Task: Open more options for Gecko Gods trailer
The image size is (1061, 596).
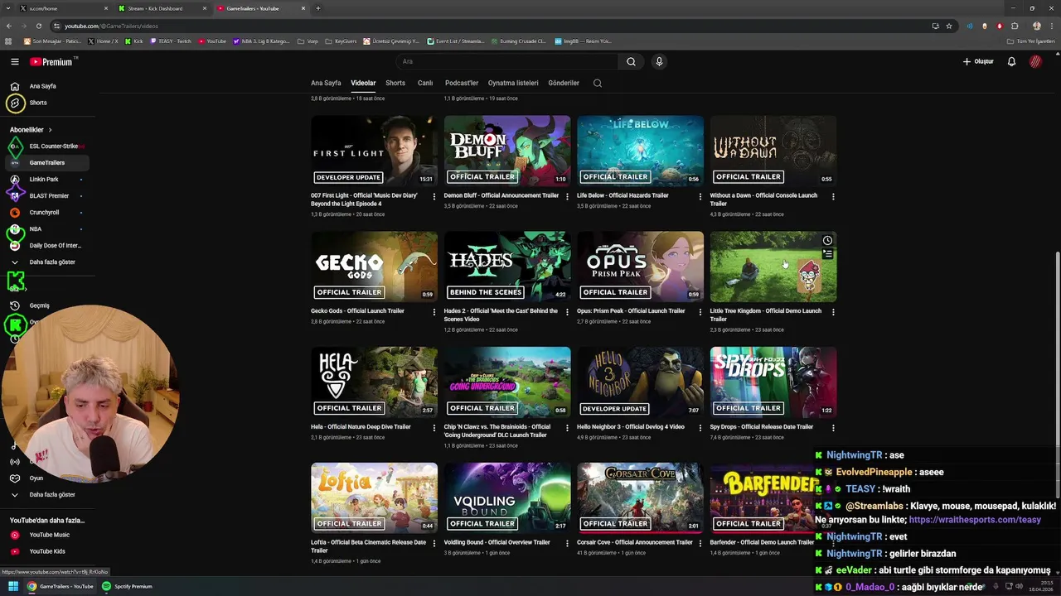Action: coord(434,312)
